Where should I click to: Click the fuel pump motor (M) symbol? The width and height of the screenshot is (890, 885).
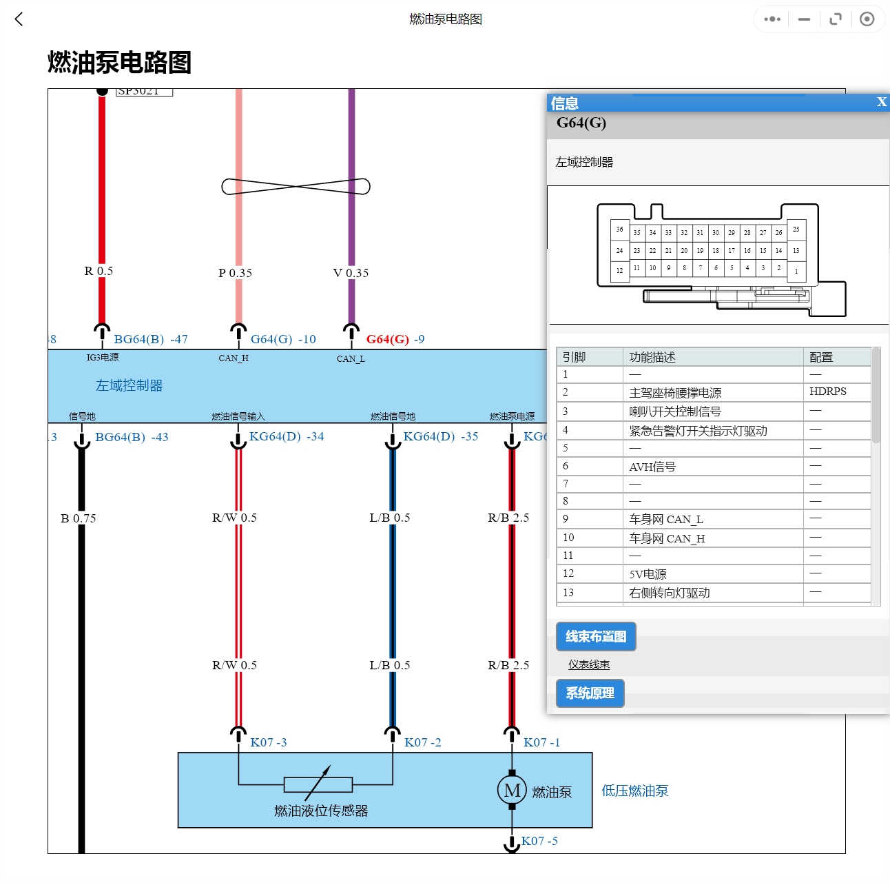512,790
